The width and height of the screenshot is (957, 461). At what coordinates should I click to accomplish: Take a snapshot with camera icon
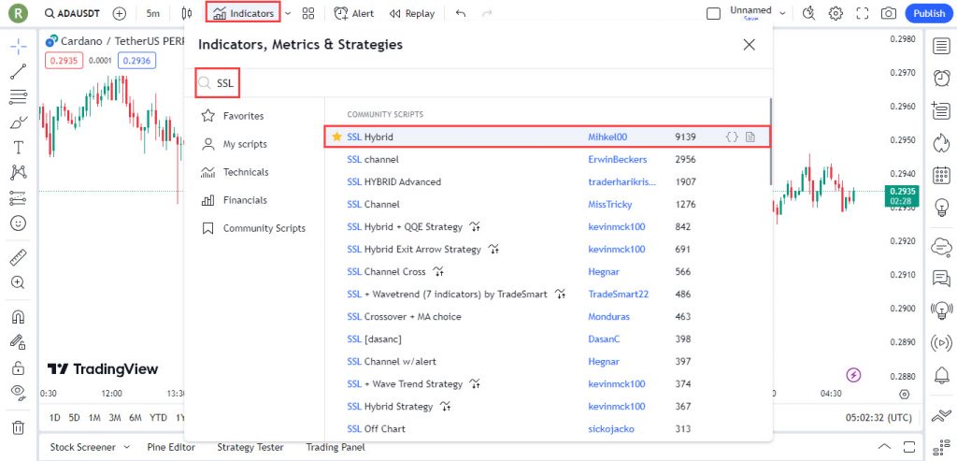click(x=889, y=13)
